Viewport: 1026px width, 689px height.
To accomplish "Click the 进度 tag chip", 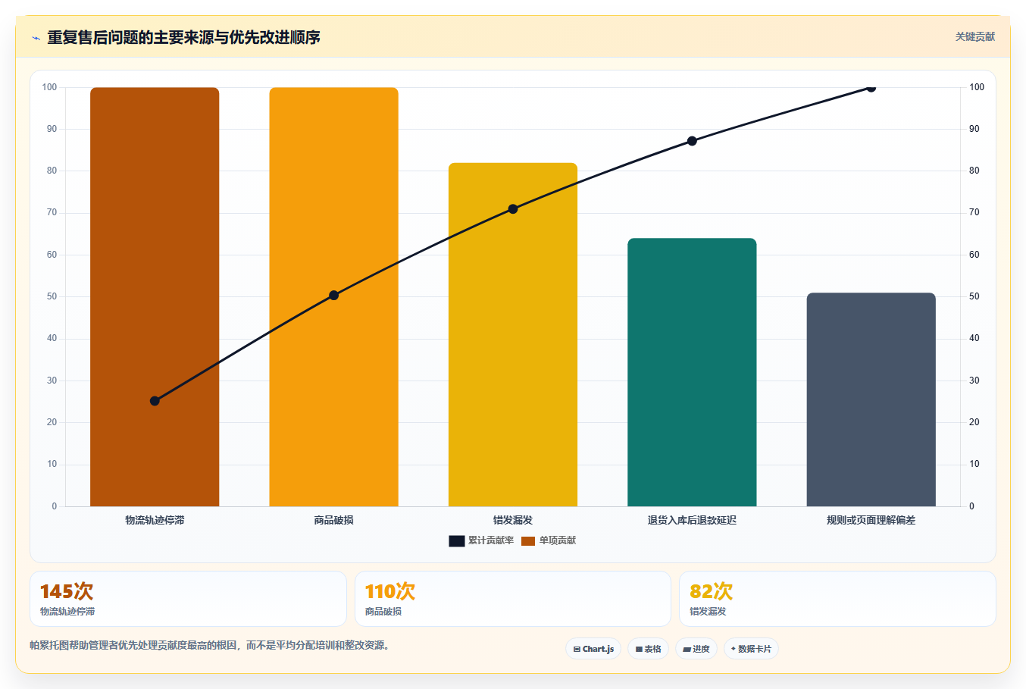I will (x=696, y=649).
